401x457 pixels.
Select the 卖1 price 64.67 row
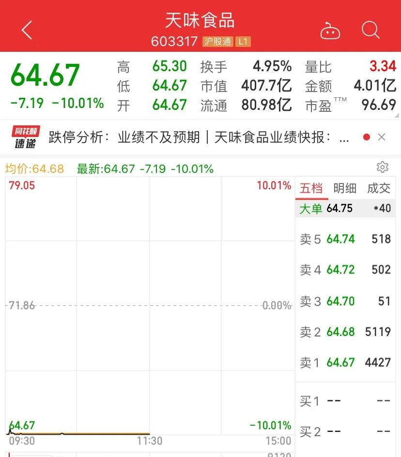click(x=345, y=362)
